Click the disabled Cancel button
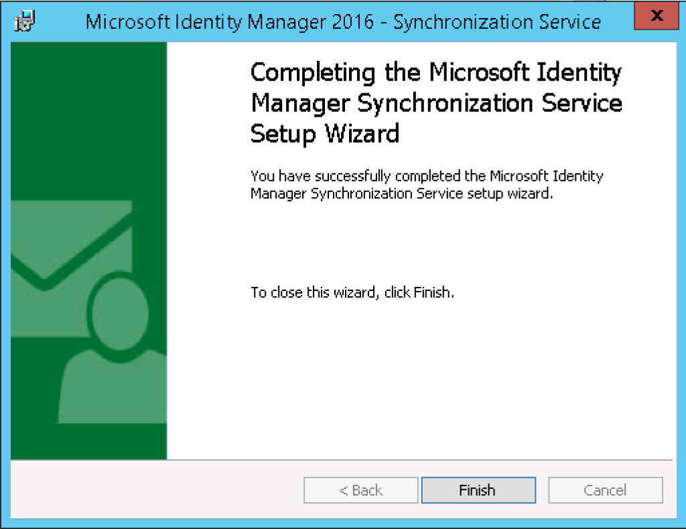The image size is (686, 529). pos(605,490)
